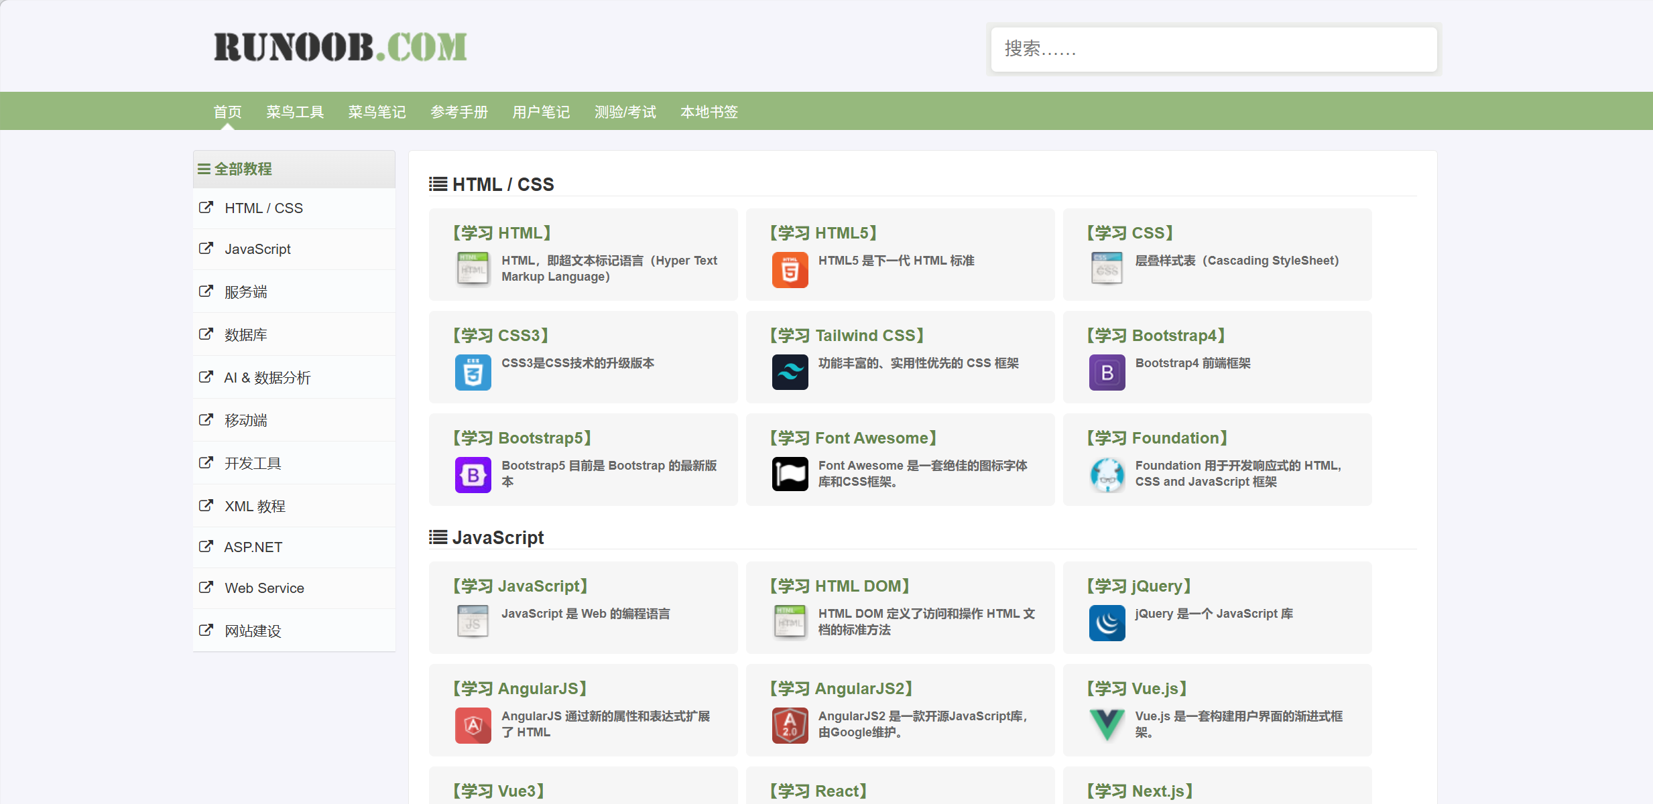The image size is (1653, 804).
Task: Select 数据库 category in the sidebar
Action: click(245, 334)
